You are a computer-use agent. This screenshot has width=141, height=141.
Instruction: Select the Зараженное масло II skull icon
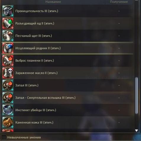click(8, 73)
